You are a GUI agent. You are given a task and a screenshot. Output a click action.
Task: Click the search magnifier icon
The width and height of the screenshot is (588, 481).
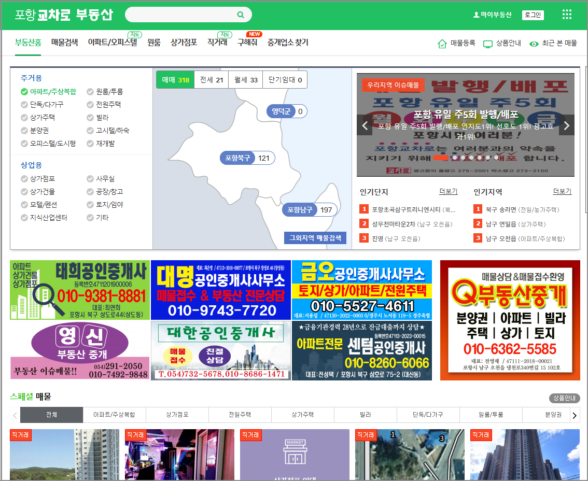[240, 15]
